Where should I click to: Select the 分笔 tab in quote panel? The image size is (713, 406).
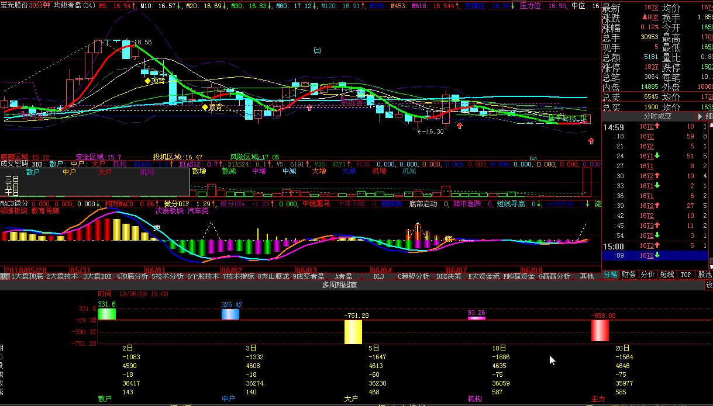(x=611, y=274)
